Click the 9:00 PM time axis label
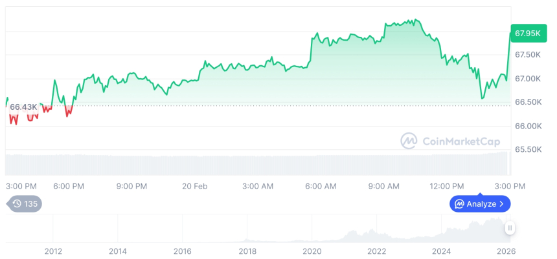This screenshot has height=259, width=557. pyautogui.click(x=131, y=186)
